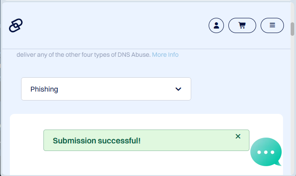This screenshot has height=176, width=296.
Task: Click the chevron arrow beside Phishing
Action: (178, 89)
